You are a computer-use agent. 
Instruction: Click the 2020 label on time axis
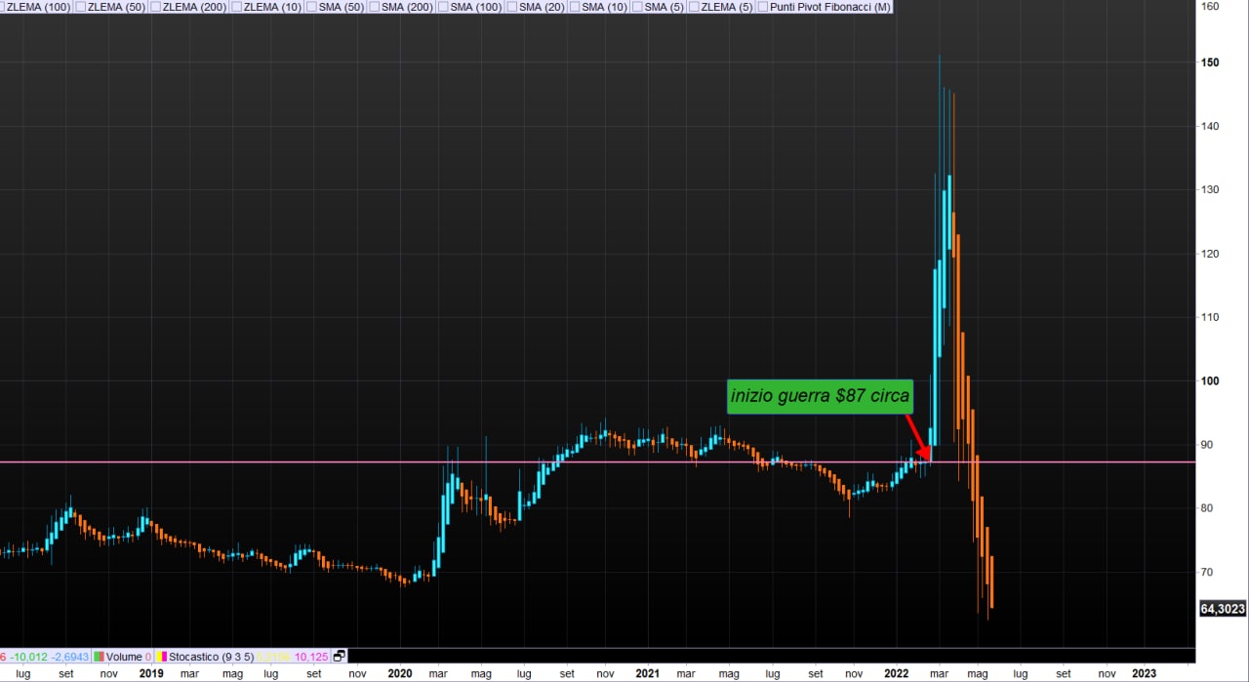coord(399,673)
